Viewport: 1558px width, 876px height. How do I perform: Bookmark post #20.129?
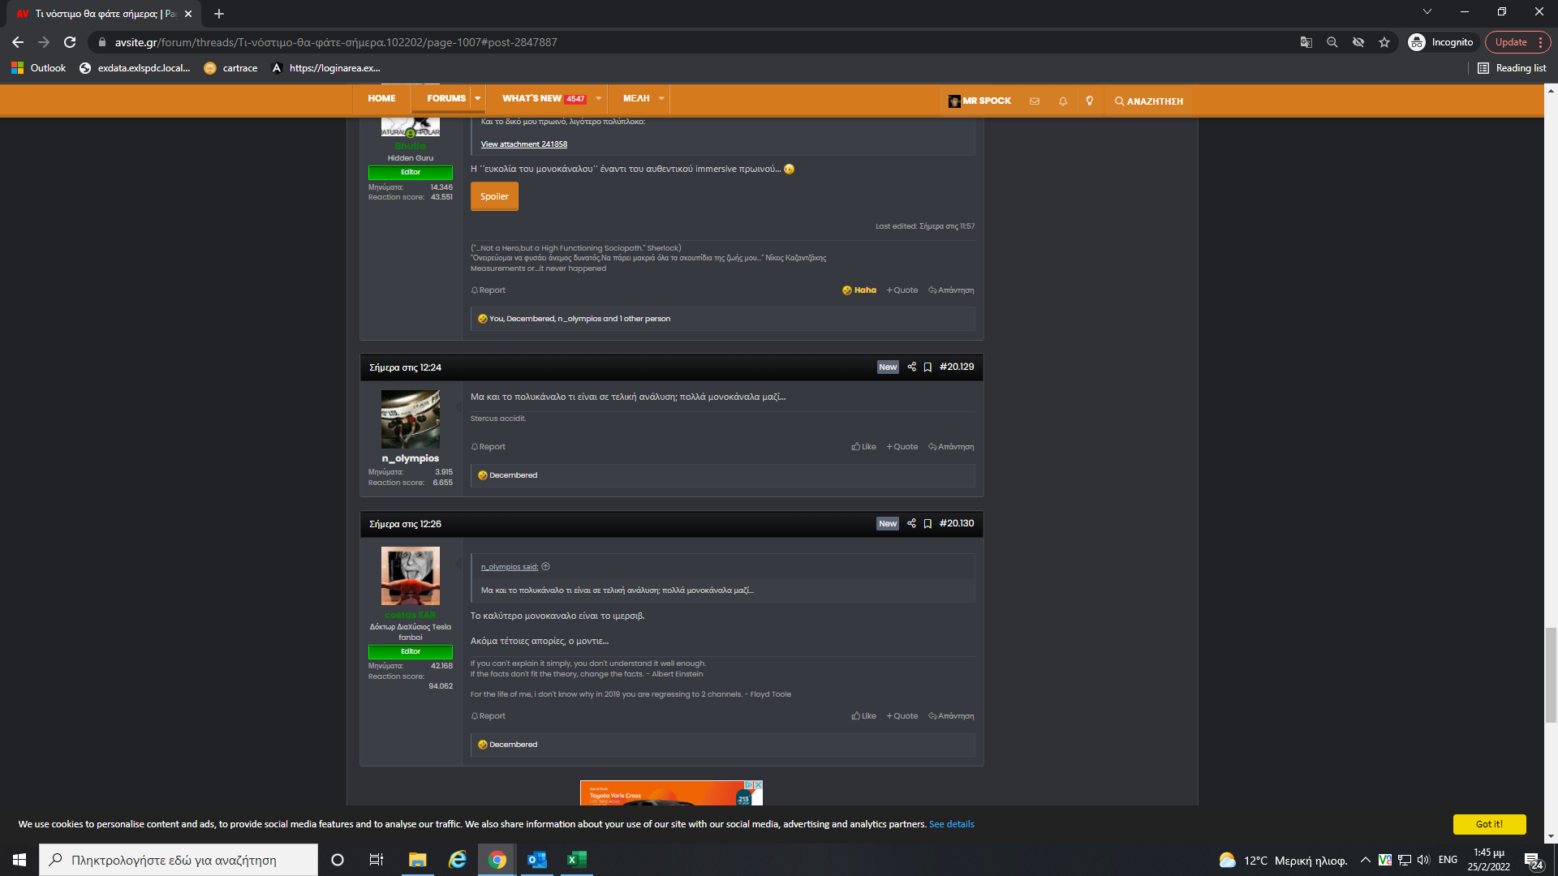(x=927, y=367)
